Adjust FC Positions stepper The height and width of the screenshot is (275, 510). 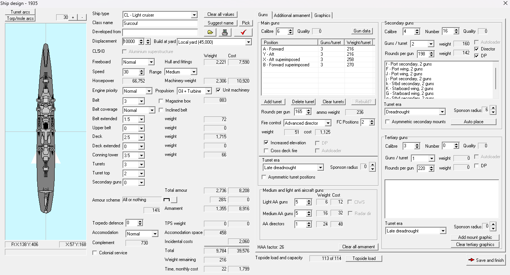(x=372, y=122)
